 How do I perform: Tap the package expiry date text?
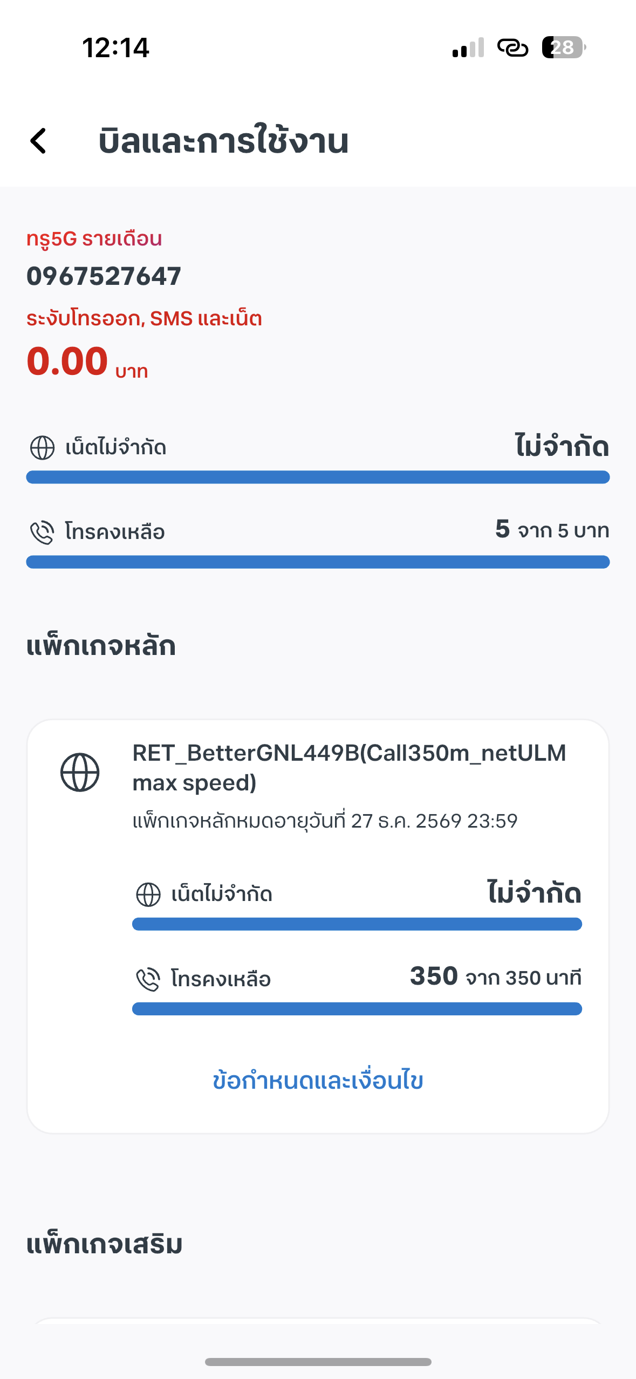tap(325, 821)
